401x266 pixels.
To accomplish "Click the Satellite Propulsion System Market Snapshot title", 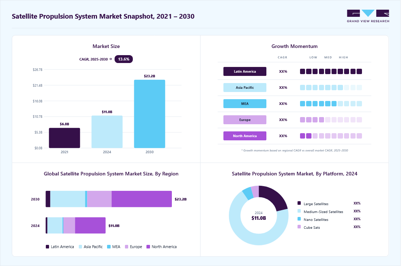I will [x=103, y=16].
